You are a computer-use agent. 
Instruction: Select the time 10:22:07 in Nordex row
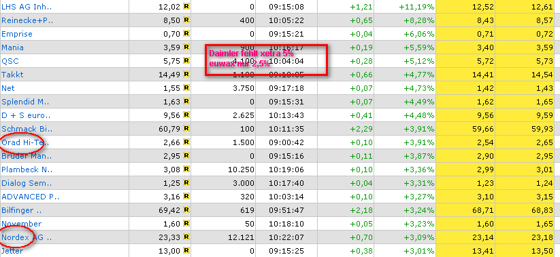(x=286, y=237)
